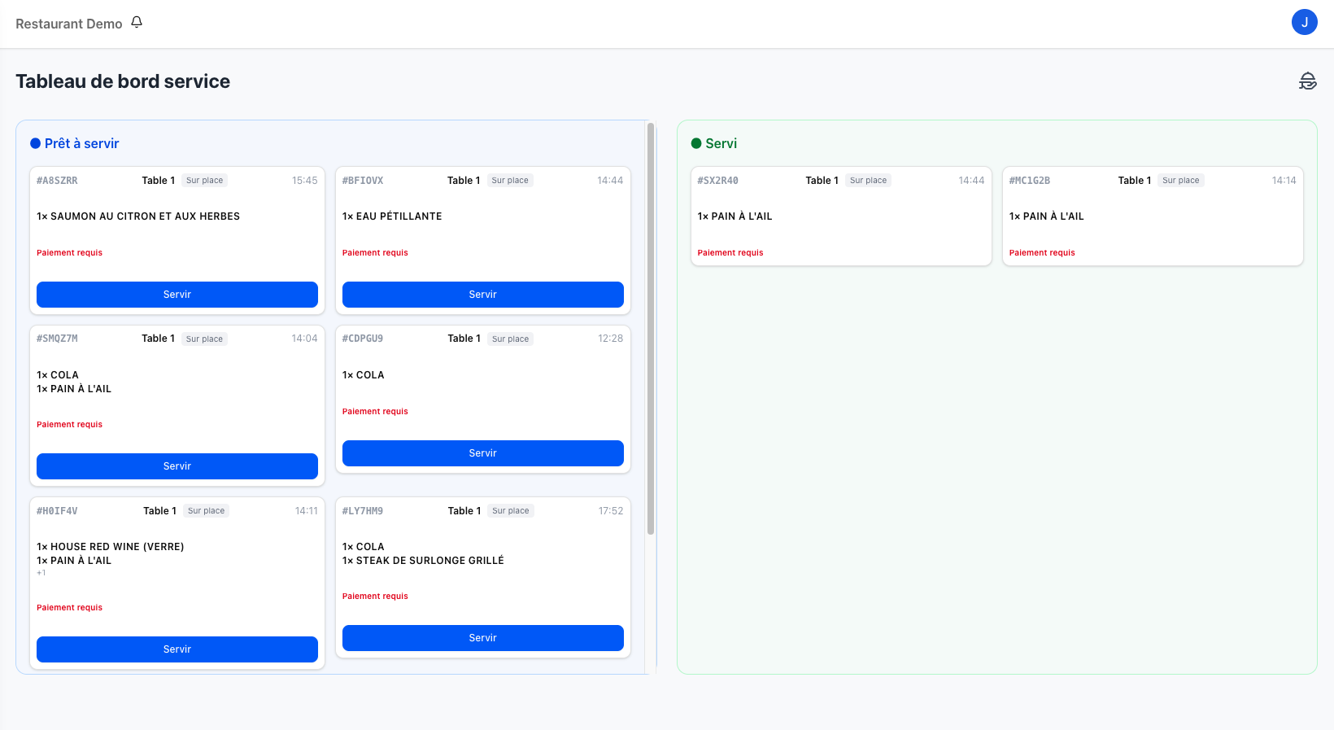Image resolution: width=1334 pixels, height=730 pixels.
Task: Click the Servi column heading
Action: [x=714, y=143]
